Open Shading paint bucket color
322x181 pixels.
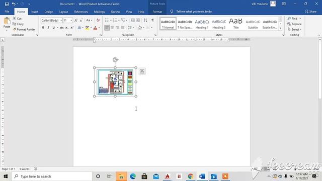[x=140, y=28]
